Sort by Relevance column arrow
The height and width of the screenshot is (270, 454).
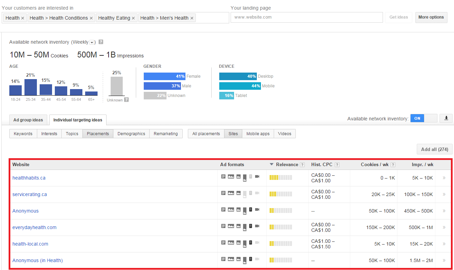272,165
